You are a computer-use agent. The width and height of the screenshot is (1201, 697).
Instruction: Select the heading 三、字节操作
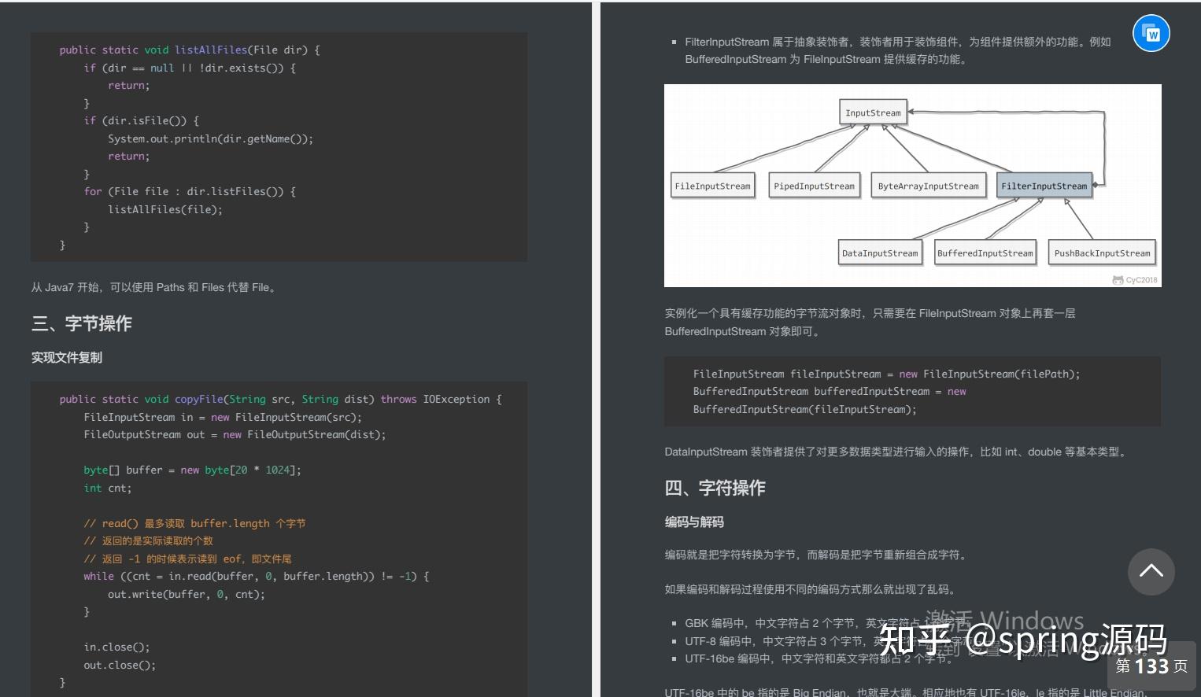pyautogui.click(x=82, y=323)
